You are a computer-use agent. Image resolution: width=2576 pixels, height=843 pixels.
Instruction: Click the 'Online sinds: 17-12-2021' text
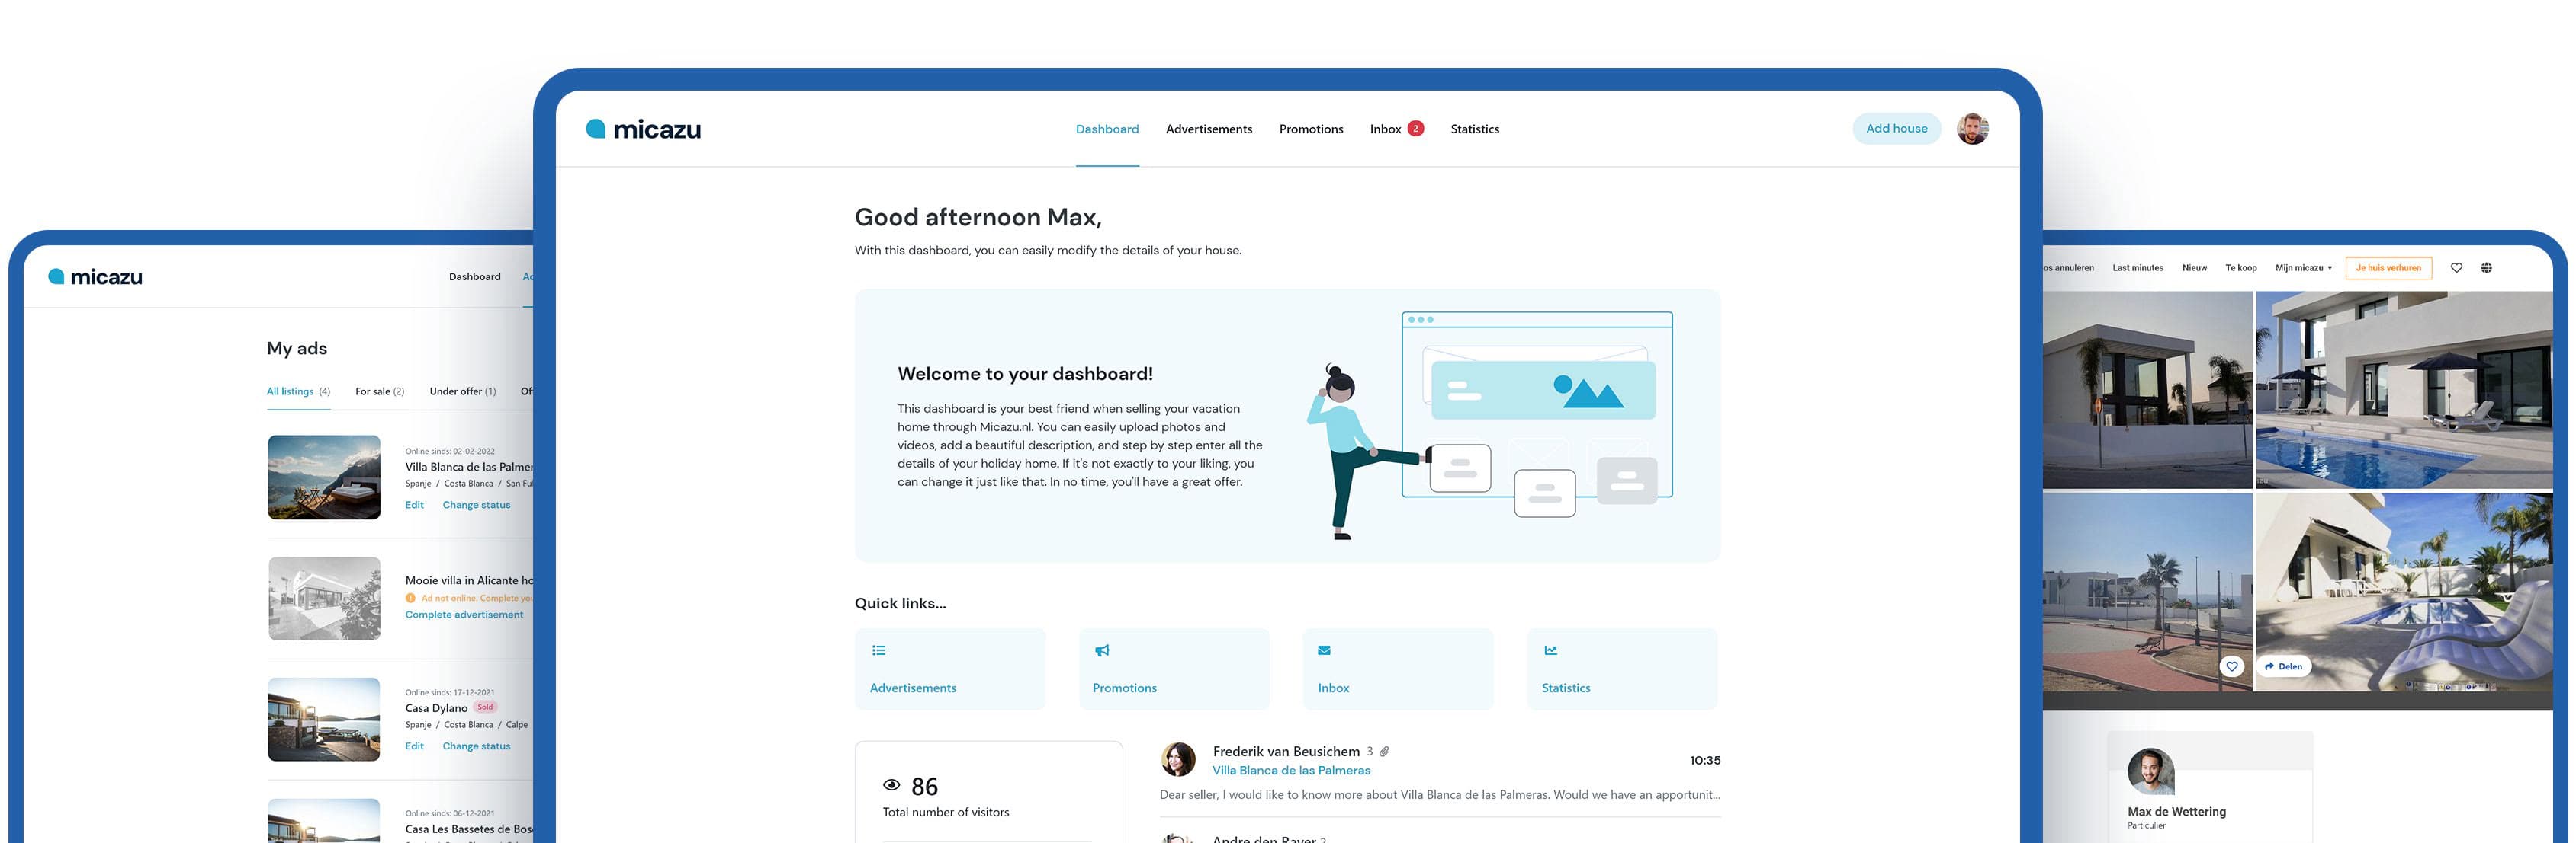449,692
